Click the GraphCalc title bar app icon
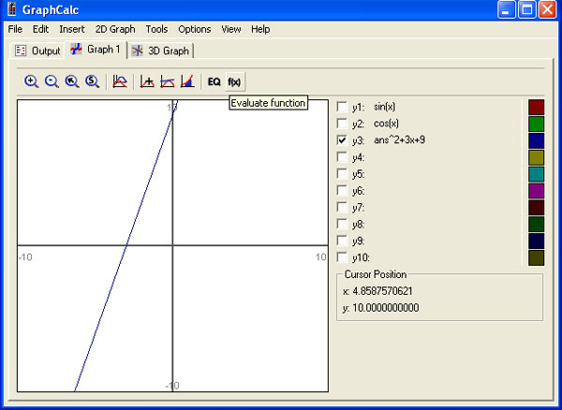562x410 pixels. tap(12, 9)
